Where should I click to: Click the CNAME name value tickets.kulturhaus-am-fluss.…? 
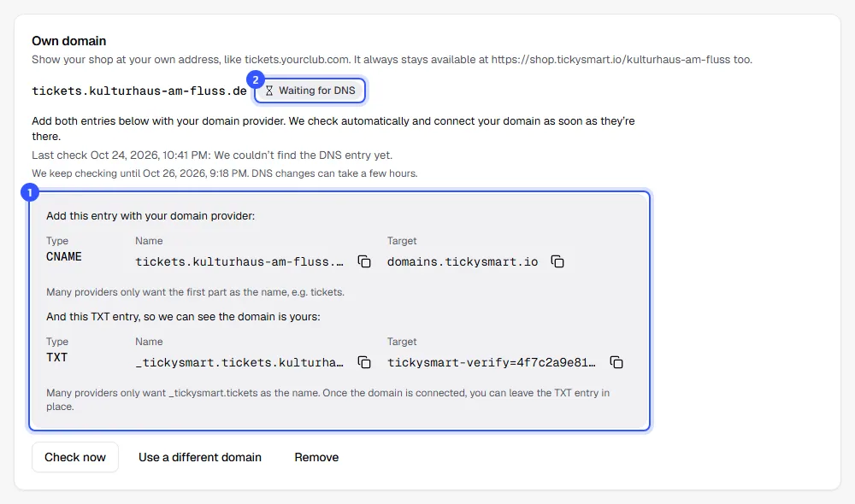point(239,261)
